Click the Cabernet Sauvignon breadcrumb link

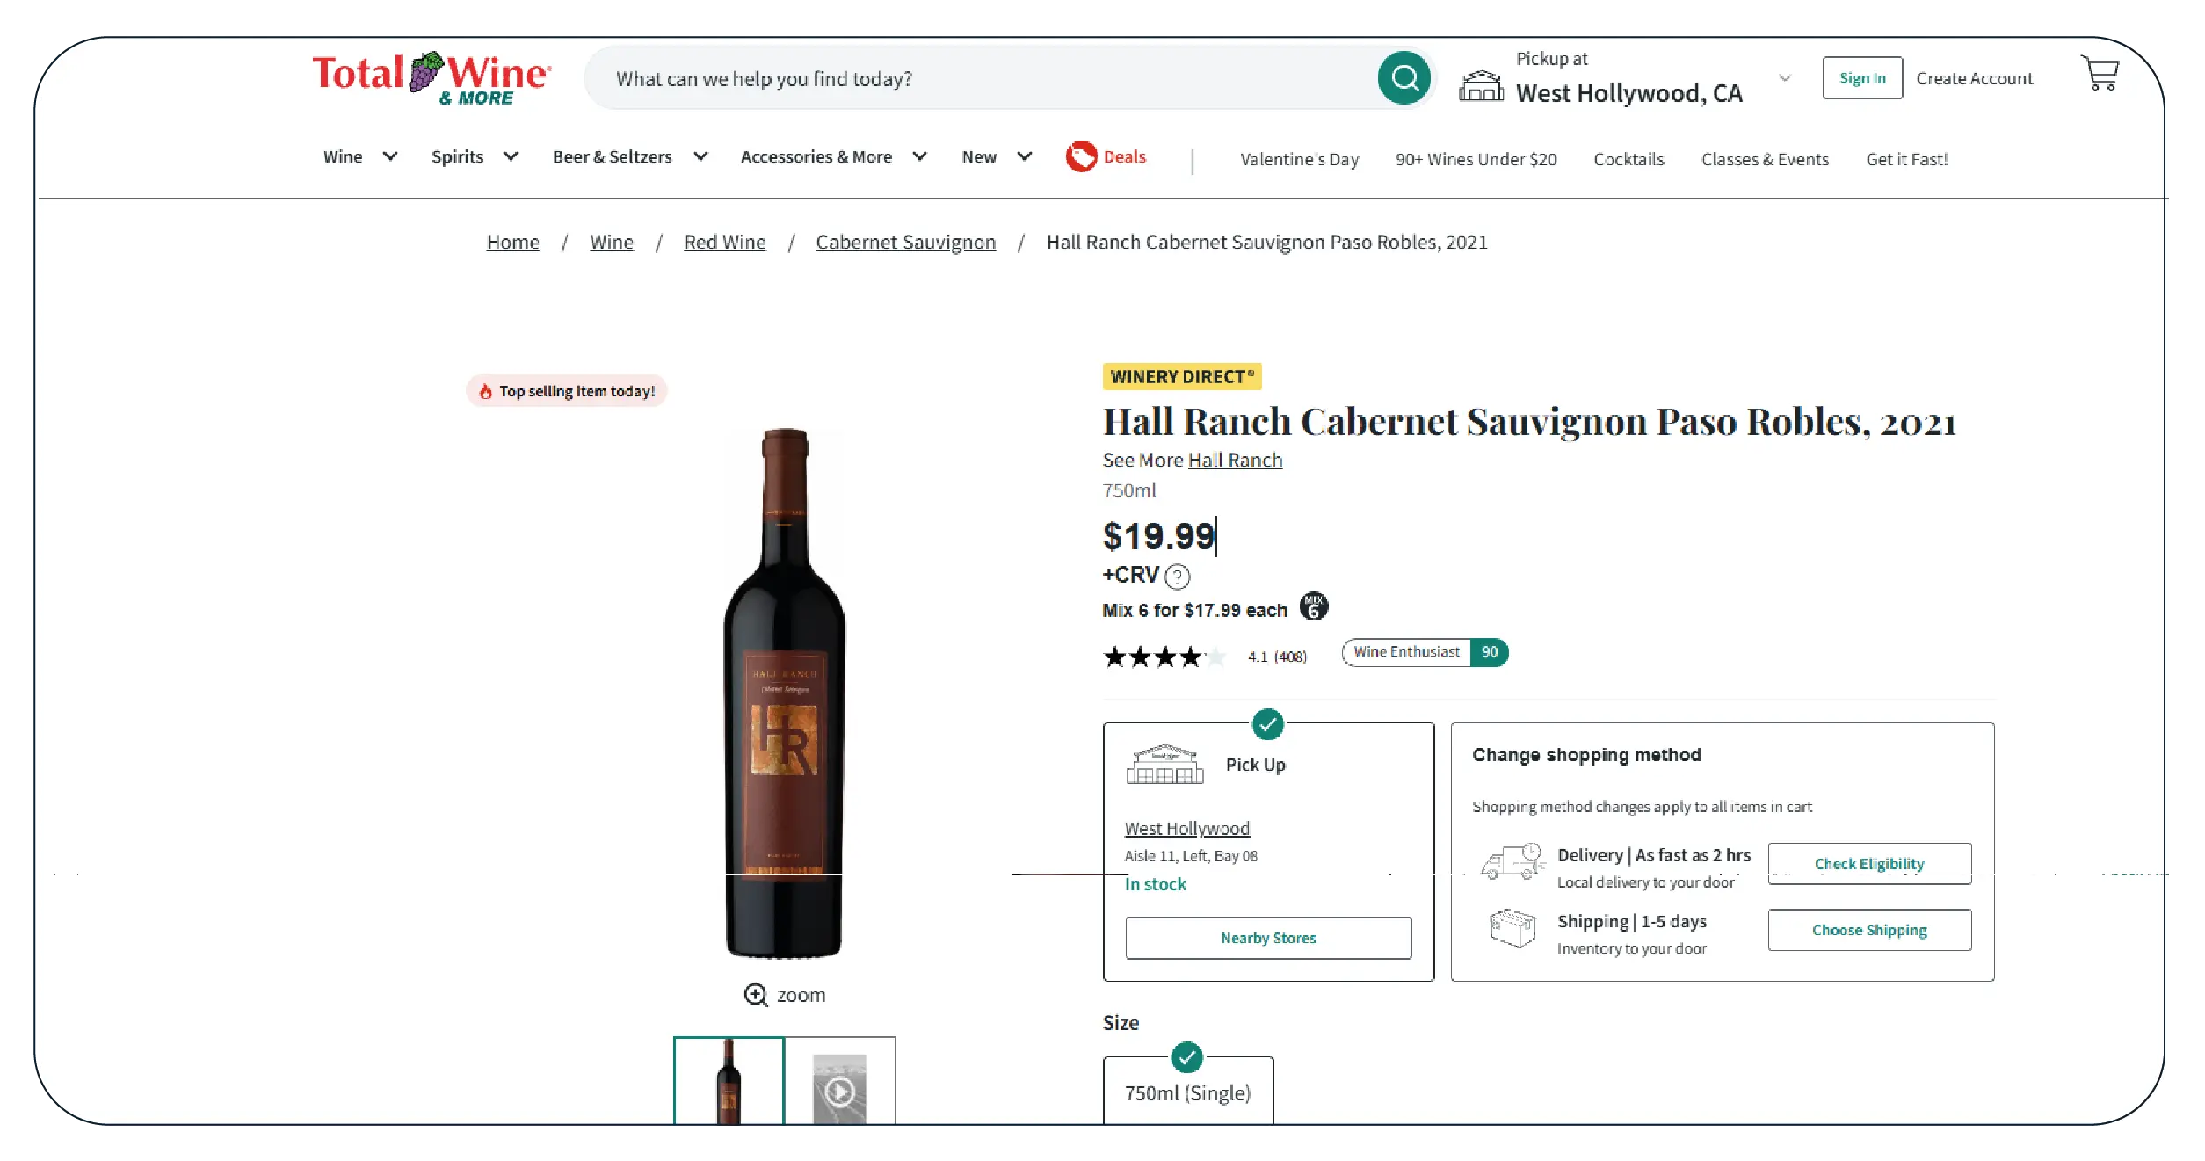pyautogui.click(x=905, y=242)
